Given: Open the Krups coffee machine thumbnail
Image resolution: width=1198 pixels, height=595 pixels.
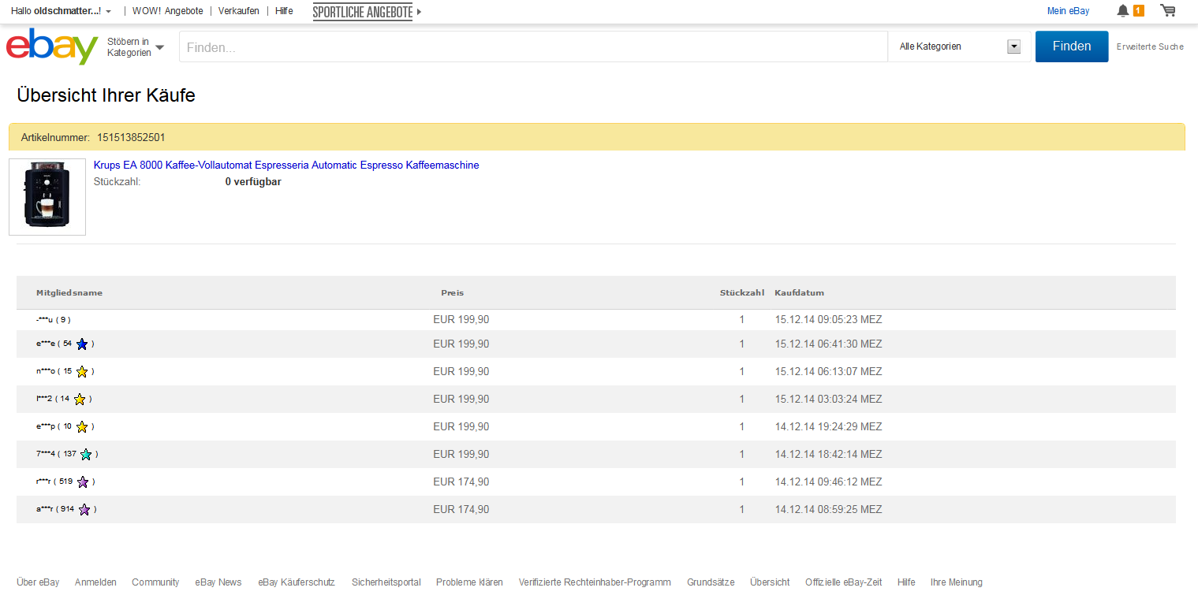Looking at the screenshot, I should [47, 197].
